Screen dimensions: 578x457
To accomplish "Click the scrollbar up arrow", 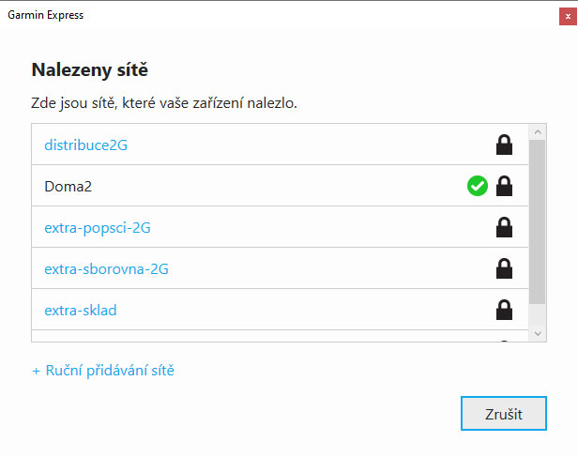I will click(538, 132).
